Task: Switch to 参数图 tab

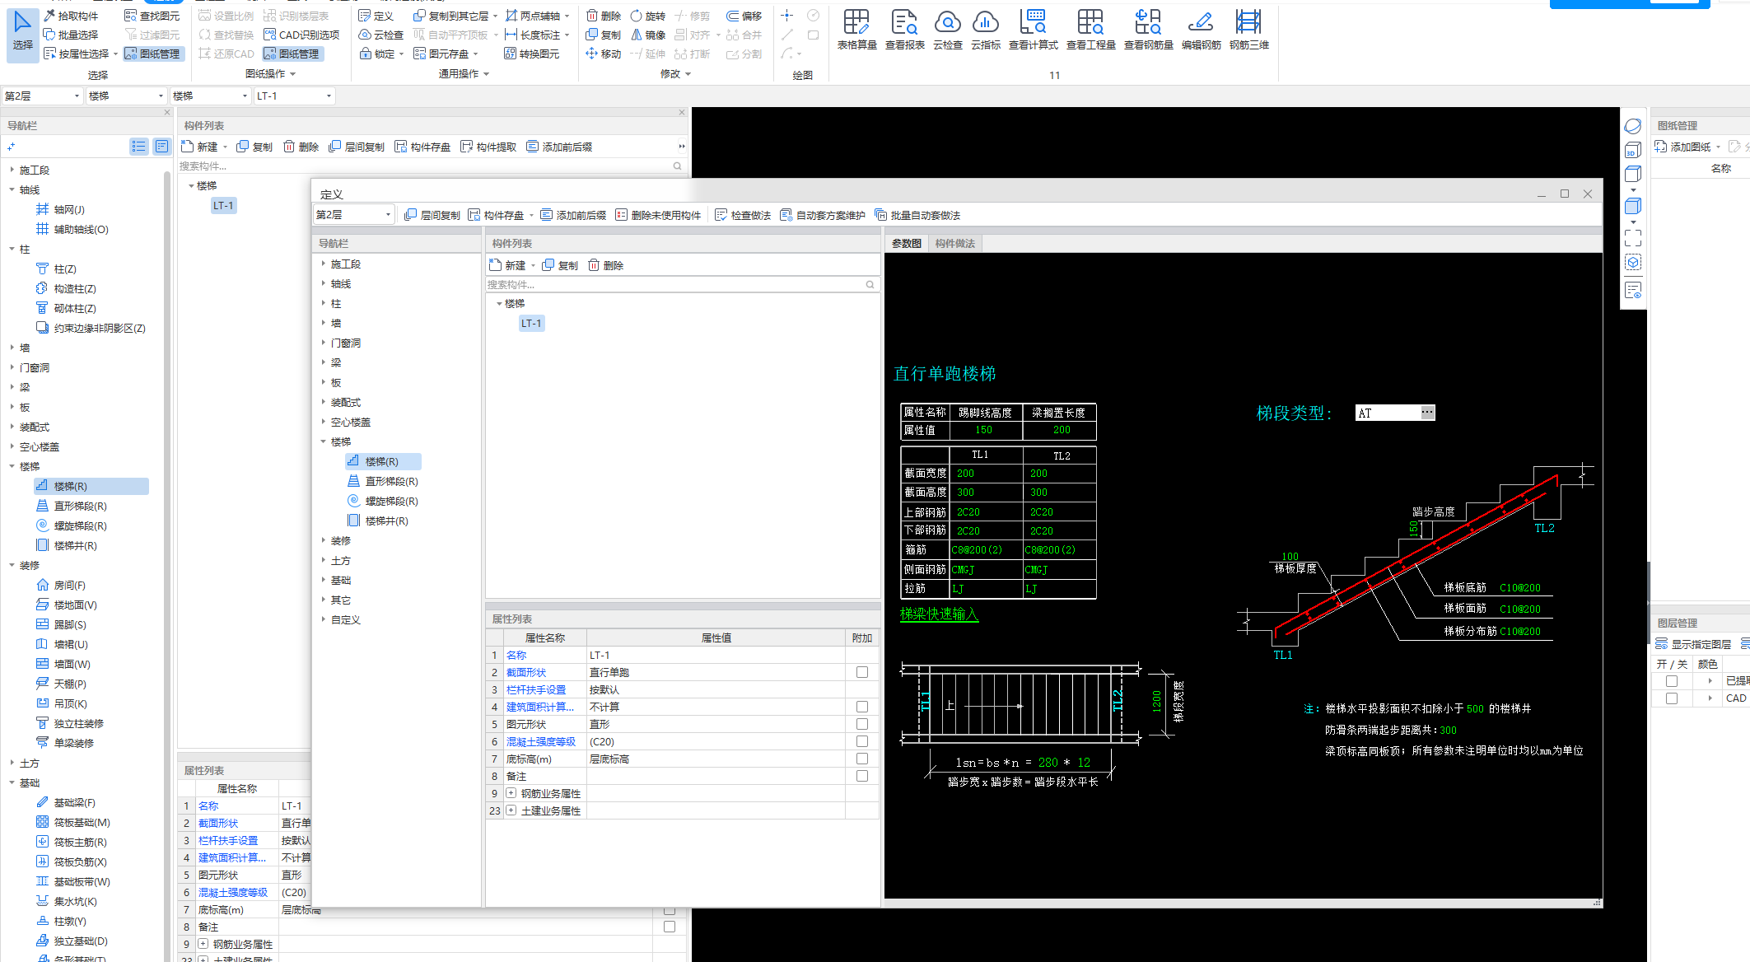Action: point(907,244)
